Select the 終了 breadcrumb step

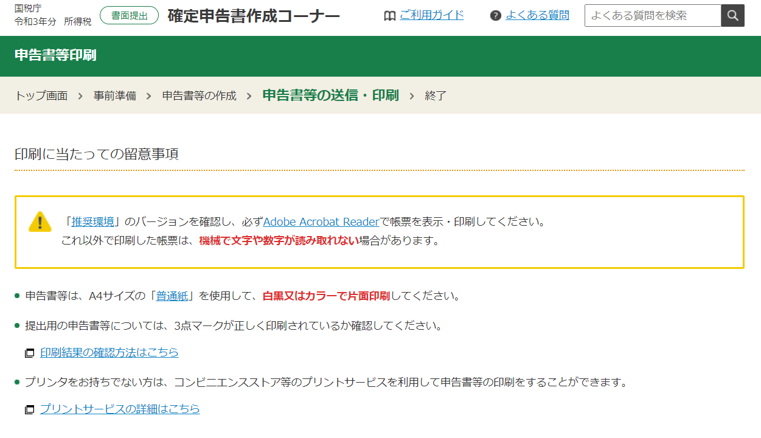436,96
